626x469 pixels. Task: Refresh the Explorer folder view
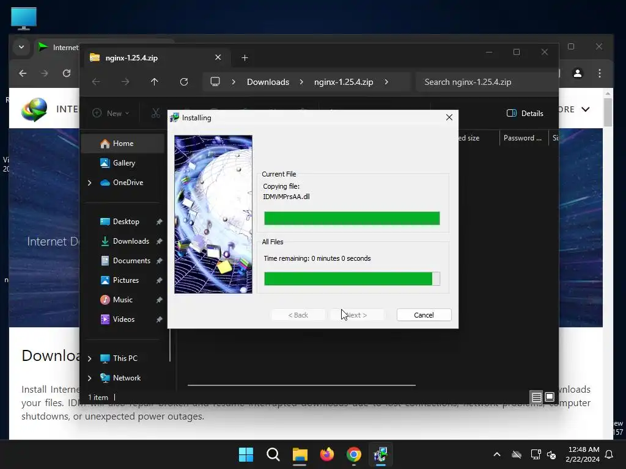tap(184, 82)
